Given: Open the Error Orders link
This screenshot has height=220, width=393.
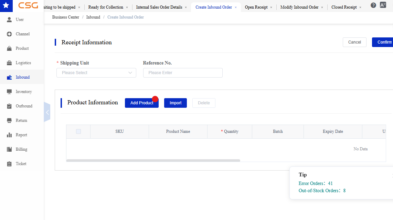Looking at the screenshot, I should coord(316,183).
